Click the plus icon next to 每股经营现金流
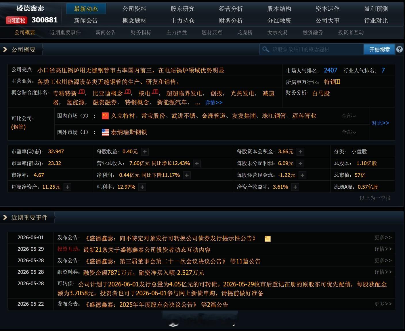 (x=302, y=175)
